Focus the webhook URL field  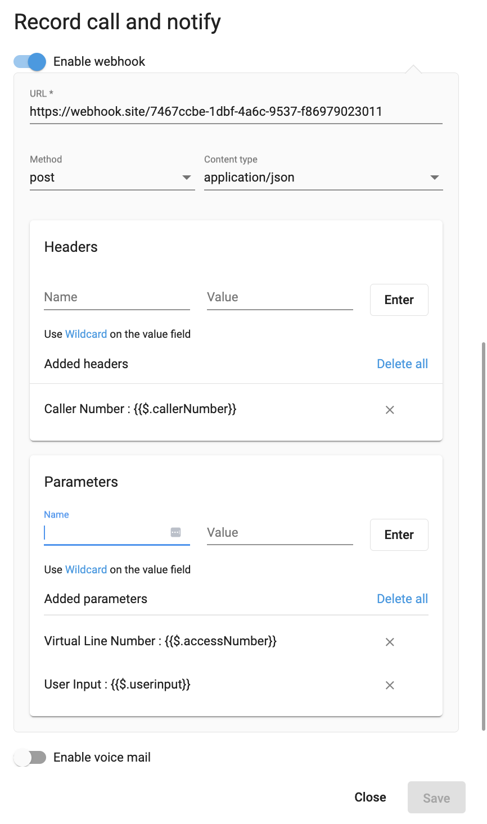pyautogui.click(x=236, y=111)
